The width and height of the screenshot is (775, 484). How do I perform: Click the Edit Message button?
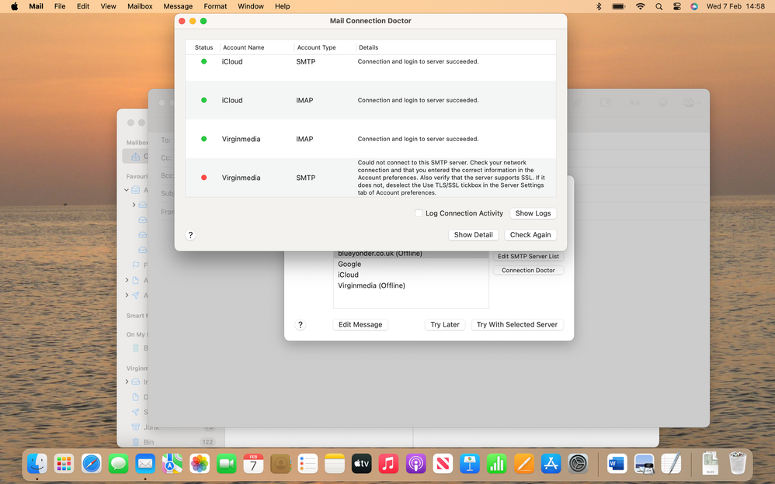click(x=360, y=324)
